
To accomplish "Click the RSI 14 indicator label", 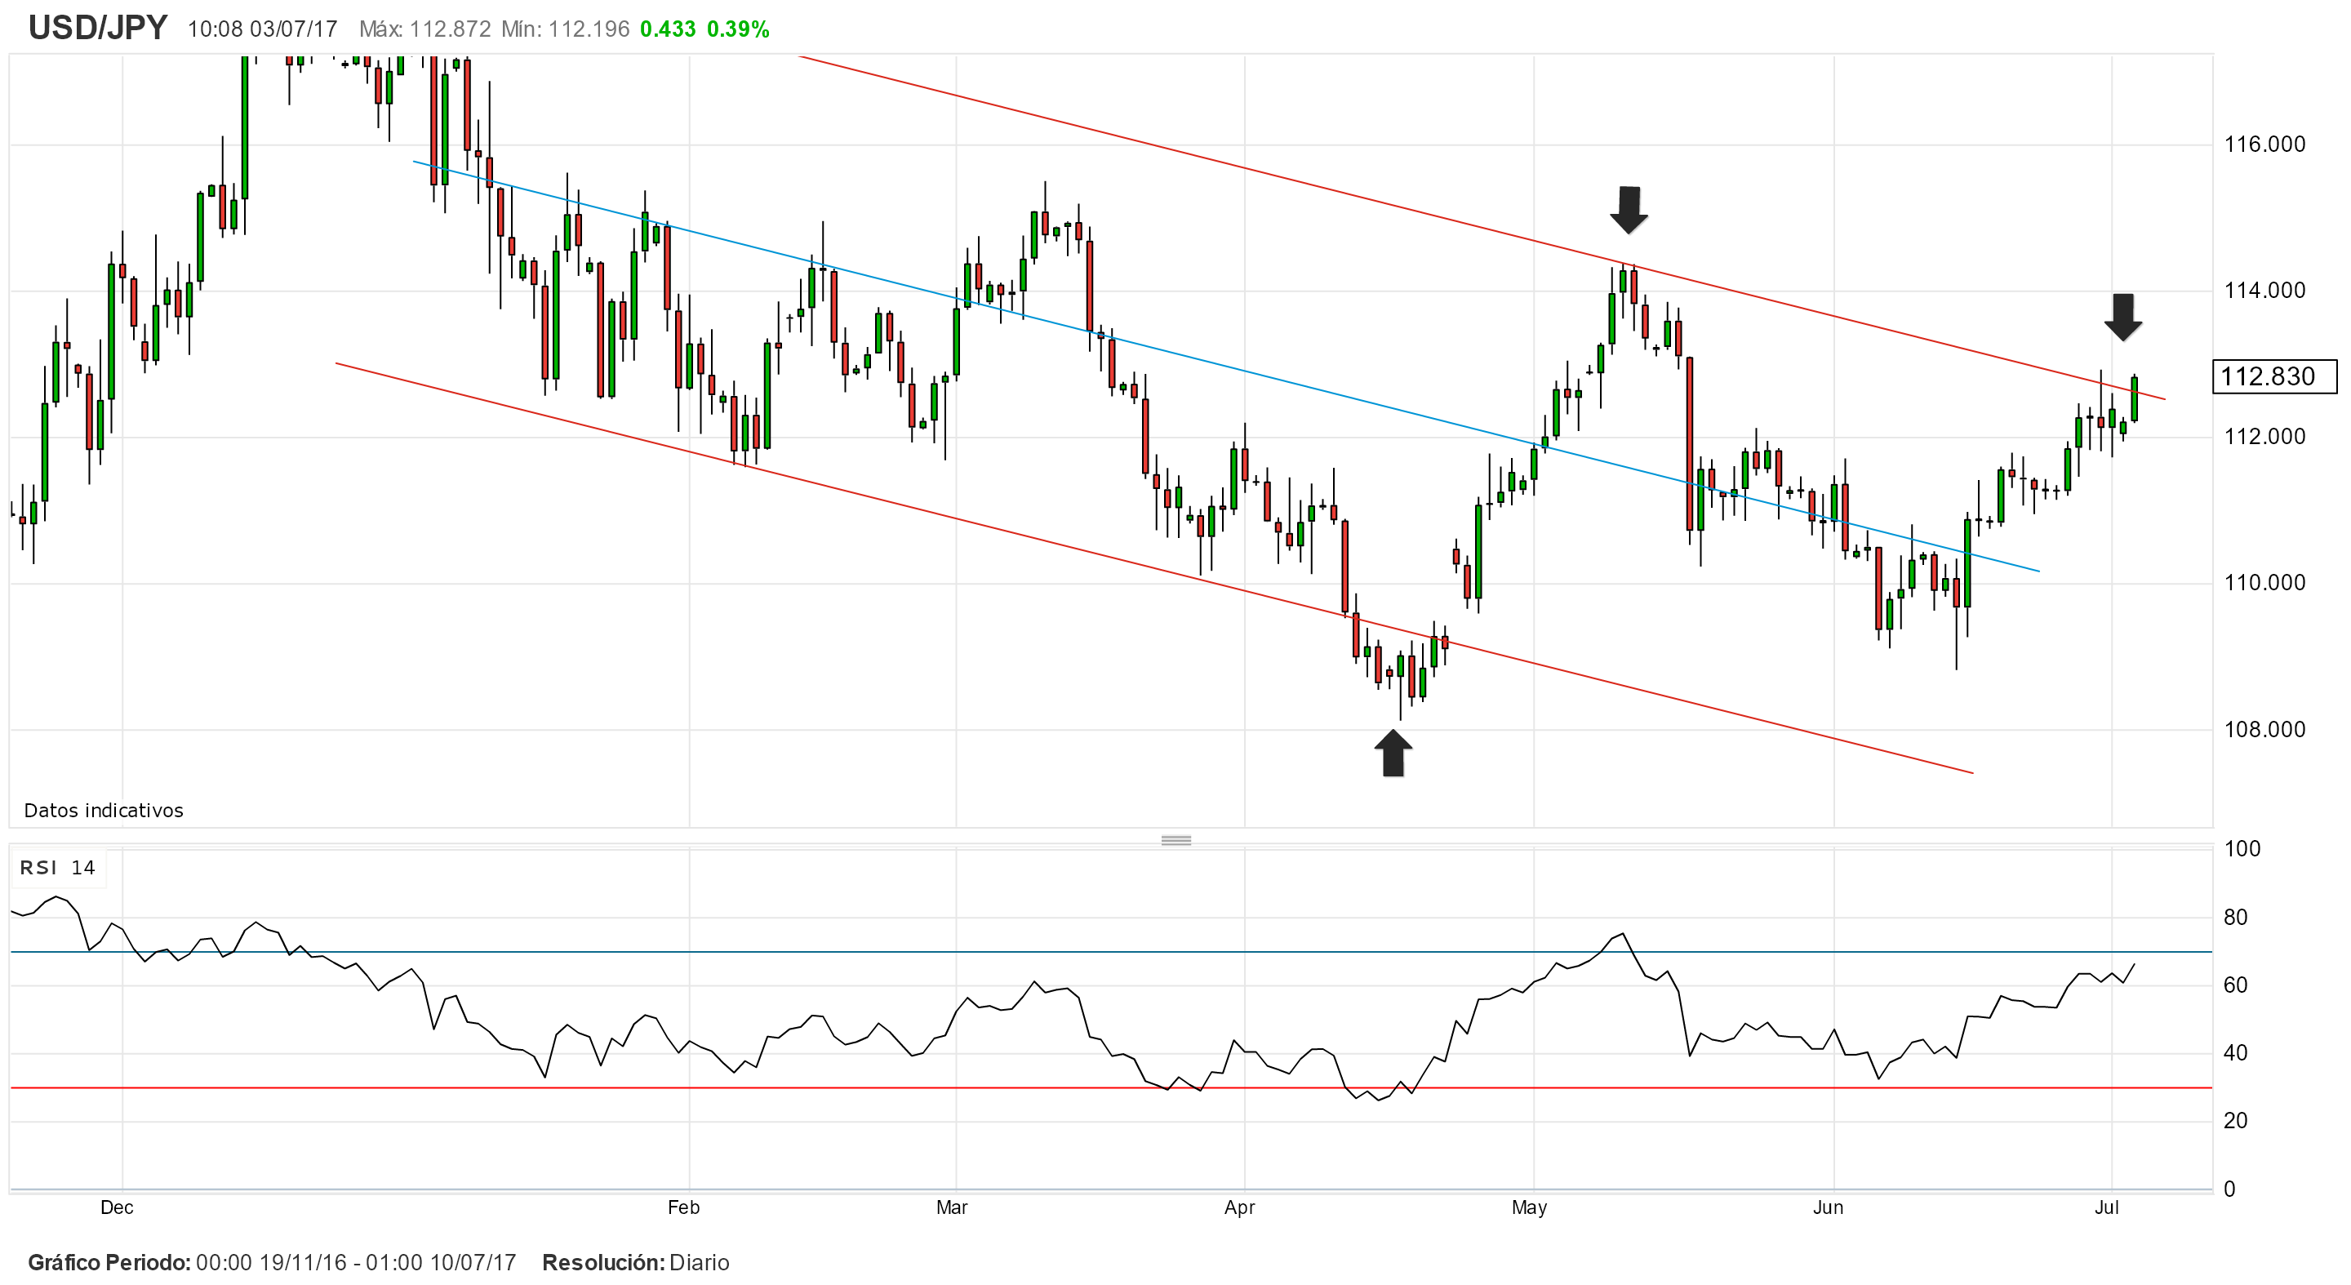I will [x=57, y=868].
